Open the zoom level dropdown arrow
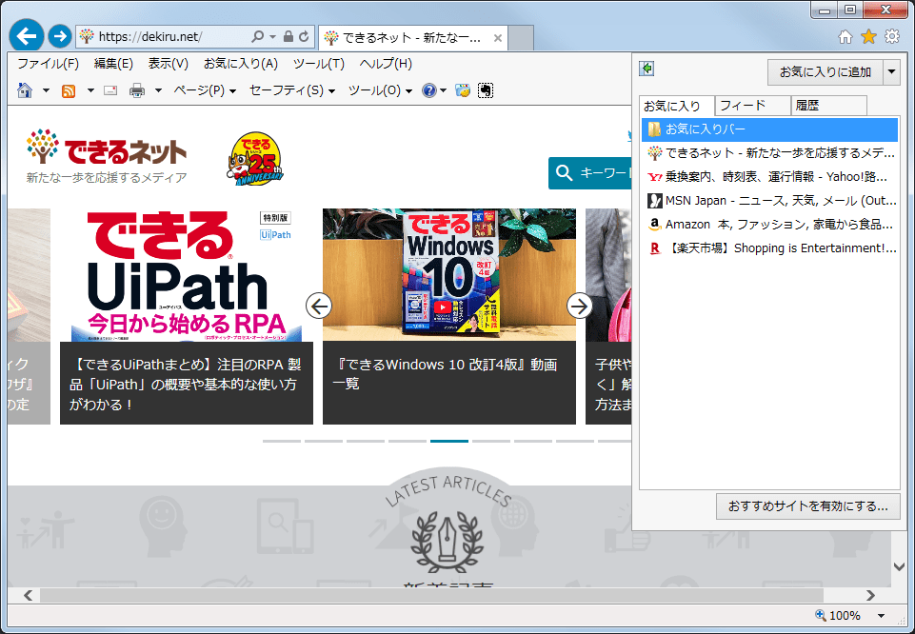The height and width of the screenshot is (634, 915). [881, 615]
